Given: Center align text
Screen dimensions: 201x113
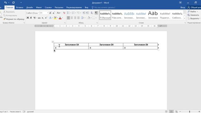Looking at the screenshot, I should (72, 18).
